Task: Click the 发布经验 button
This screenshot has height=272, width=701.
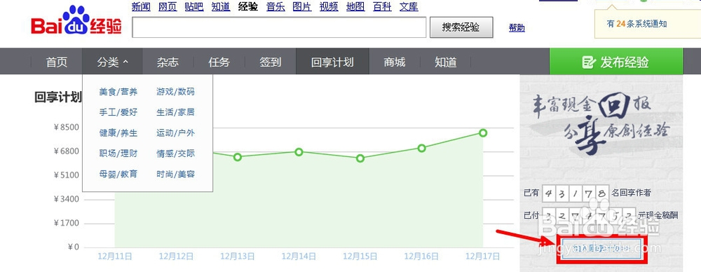Action: click(616, 62)
